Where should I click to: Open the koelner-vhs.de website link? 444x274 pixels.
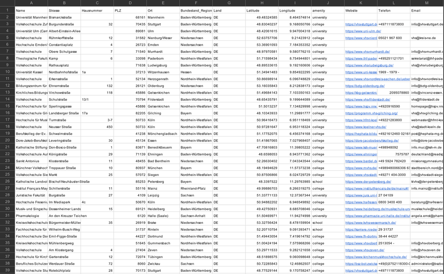365,127
